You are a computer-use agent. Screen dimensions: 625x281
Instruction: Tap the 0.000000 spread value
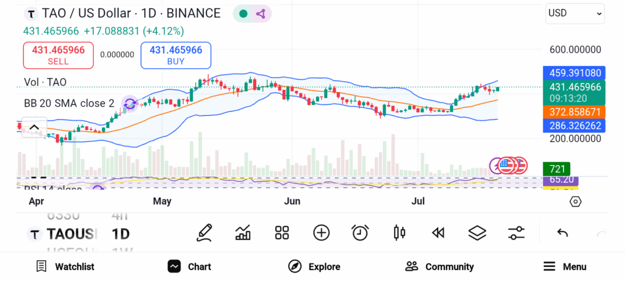click(x=117, y=54)
